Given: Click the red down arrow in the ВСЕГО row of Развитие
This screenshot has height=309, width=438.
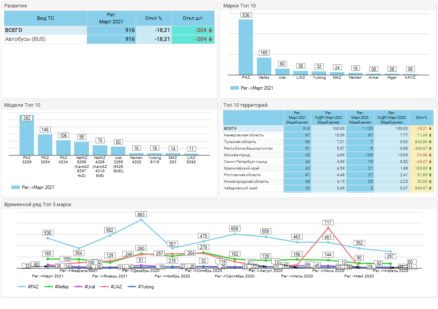Looking at the screenshot, I should [x=210, y=30].
